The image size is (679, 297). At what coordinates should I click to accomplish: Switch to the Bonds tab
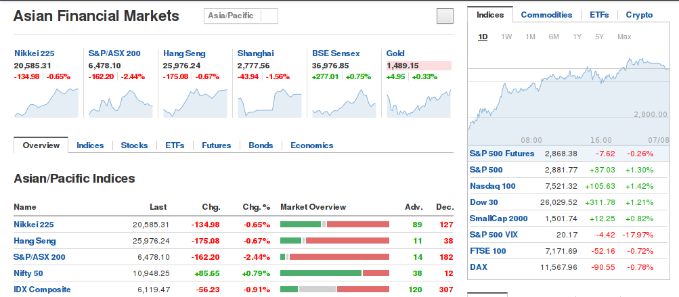(261, 145)
